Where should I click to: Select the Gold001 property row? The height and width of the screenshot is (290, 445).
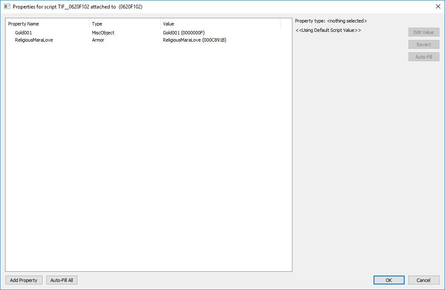tap(23, 33)
